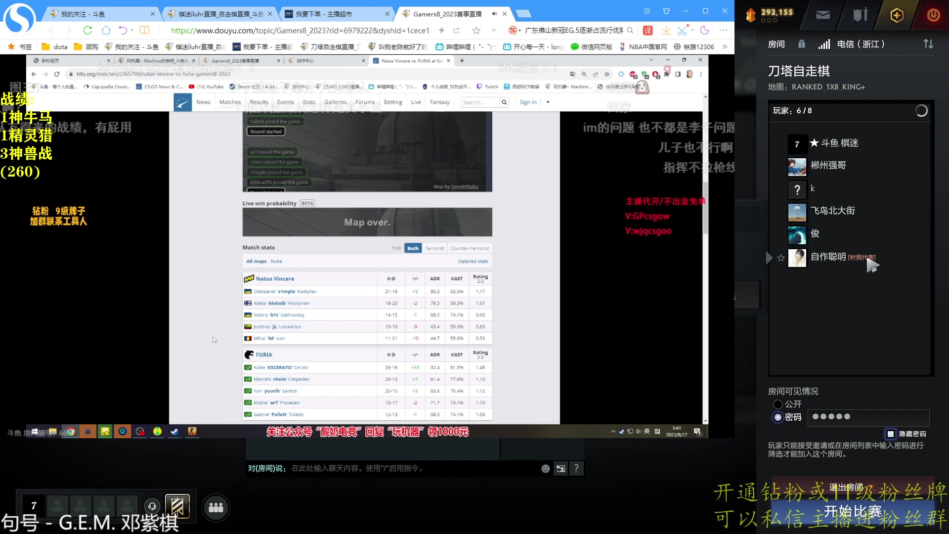Open the emoticon picker in room chat
The image size is (949, 534).
pos(545,468)
